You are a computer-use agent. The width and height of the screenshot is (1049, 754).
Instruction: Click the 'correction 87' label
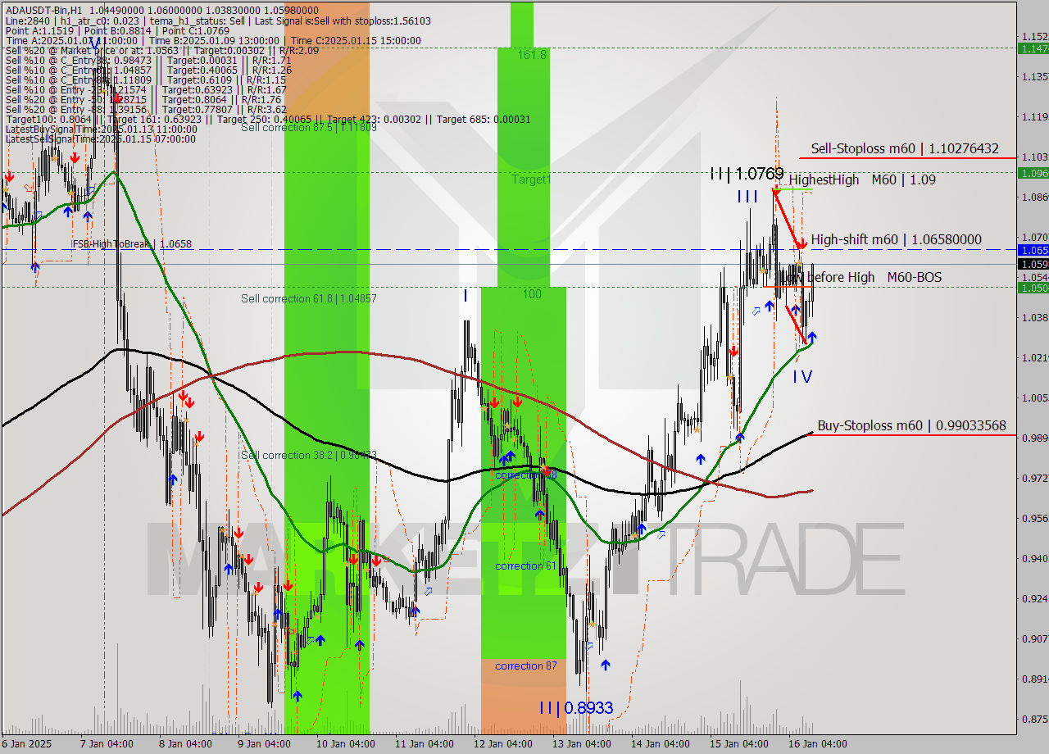pos(525,665)
